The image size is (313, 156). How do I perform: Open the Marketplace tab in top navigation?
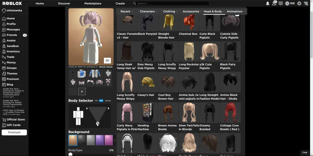pos(93,3)
